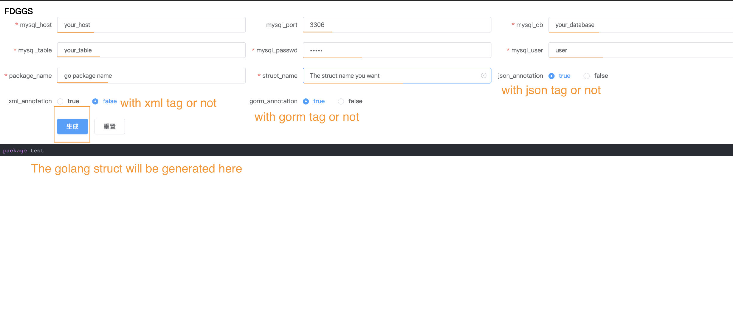The width and height of the screenshot is (733, 322).
Task: Focus the struct_name text input
Action: 390,75
